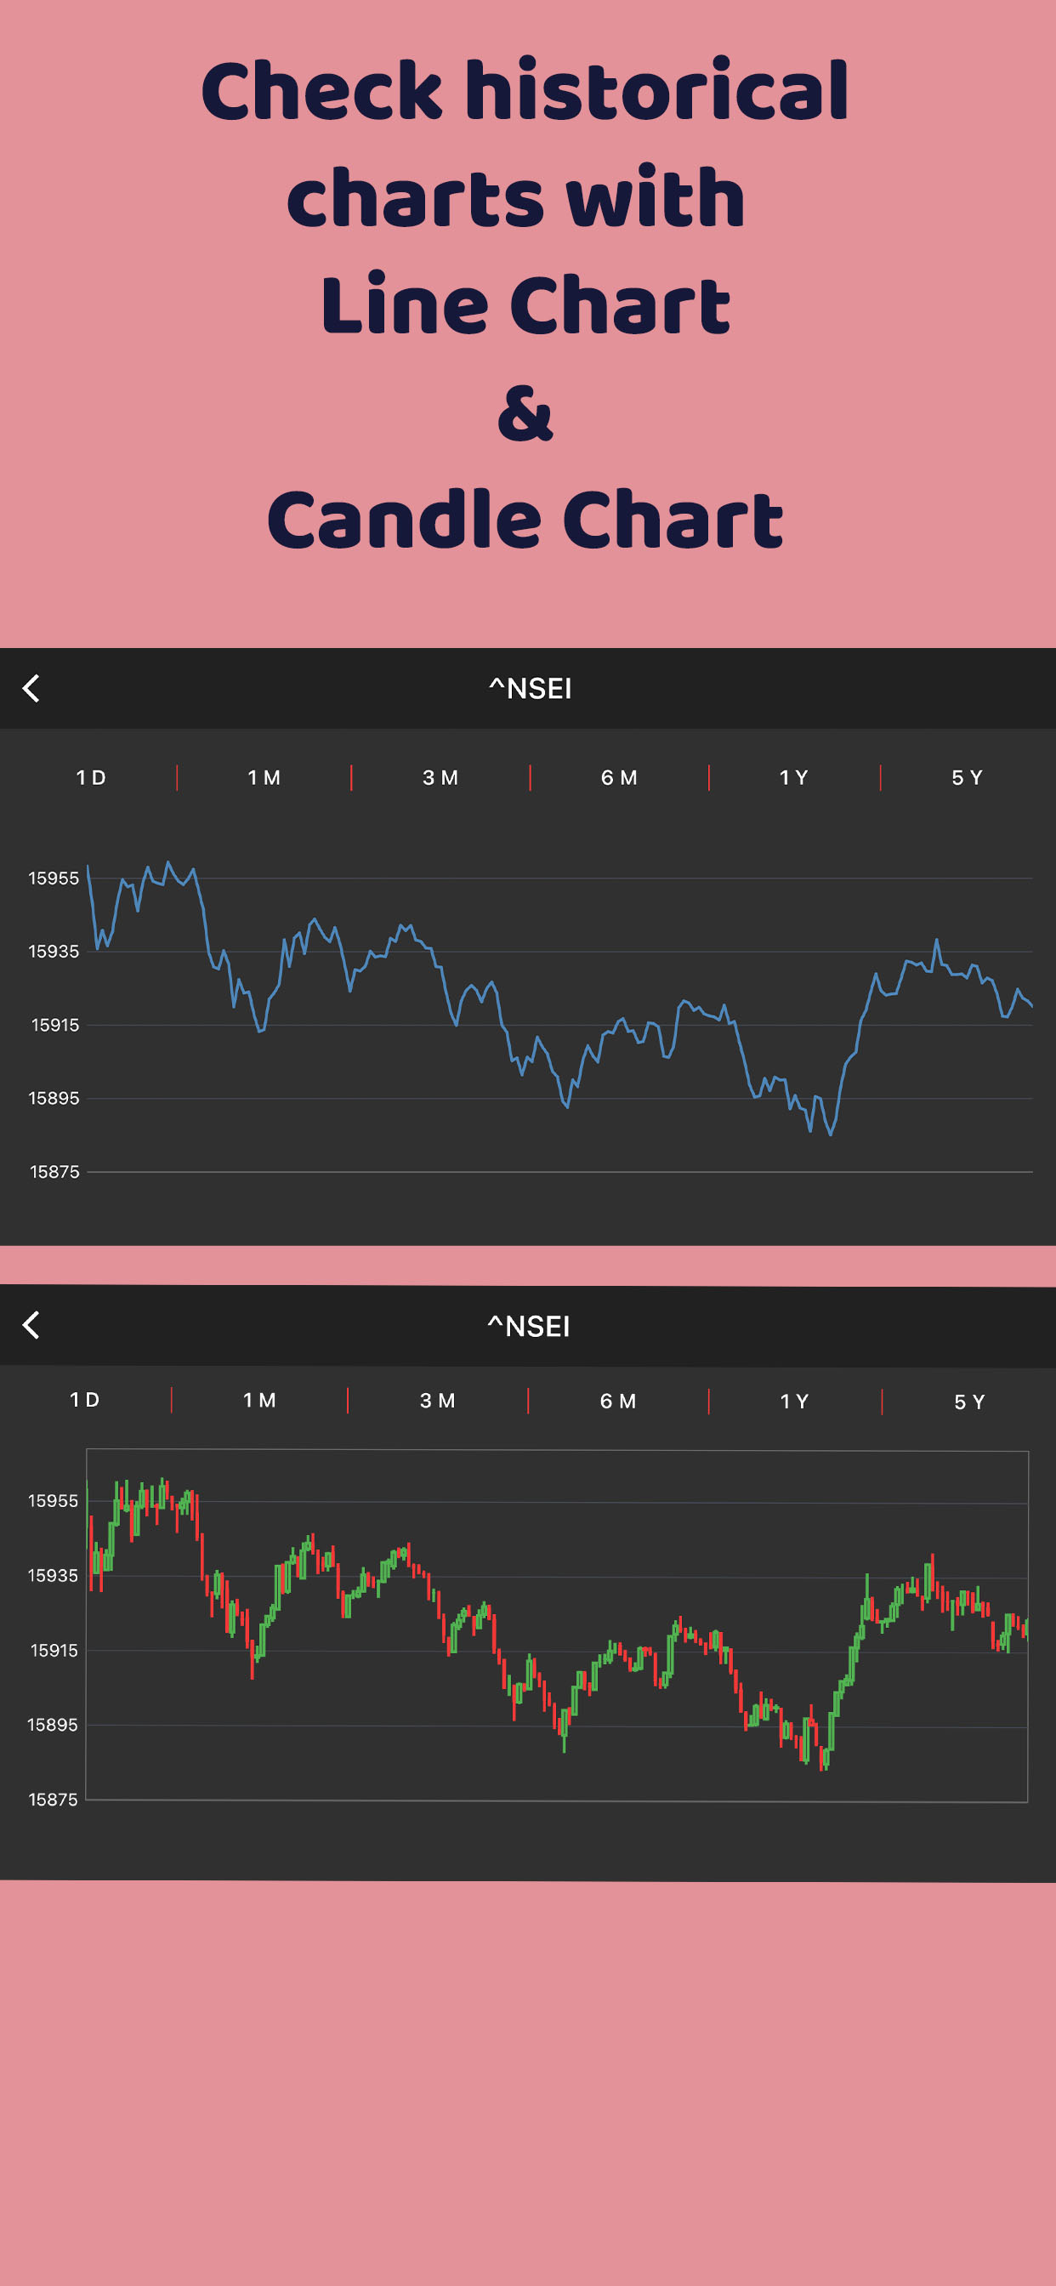Tap 15935 axis label on candle chart
Image resolution: width=1056 pixels, height=2286 pixels.
tap(54, 1576)
